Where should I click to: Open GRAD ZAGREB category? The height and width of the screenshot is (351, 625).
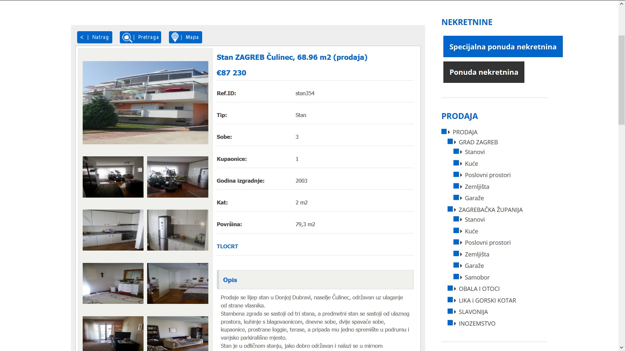click(x=478, y=142)
